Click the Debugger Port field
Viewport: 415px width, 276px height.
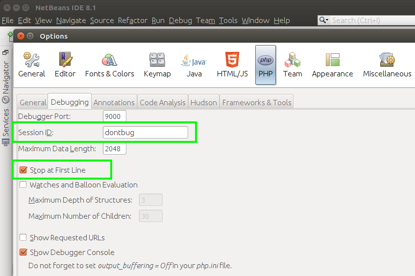point(114,116)
